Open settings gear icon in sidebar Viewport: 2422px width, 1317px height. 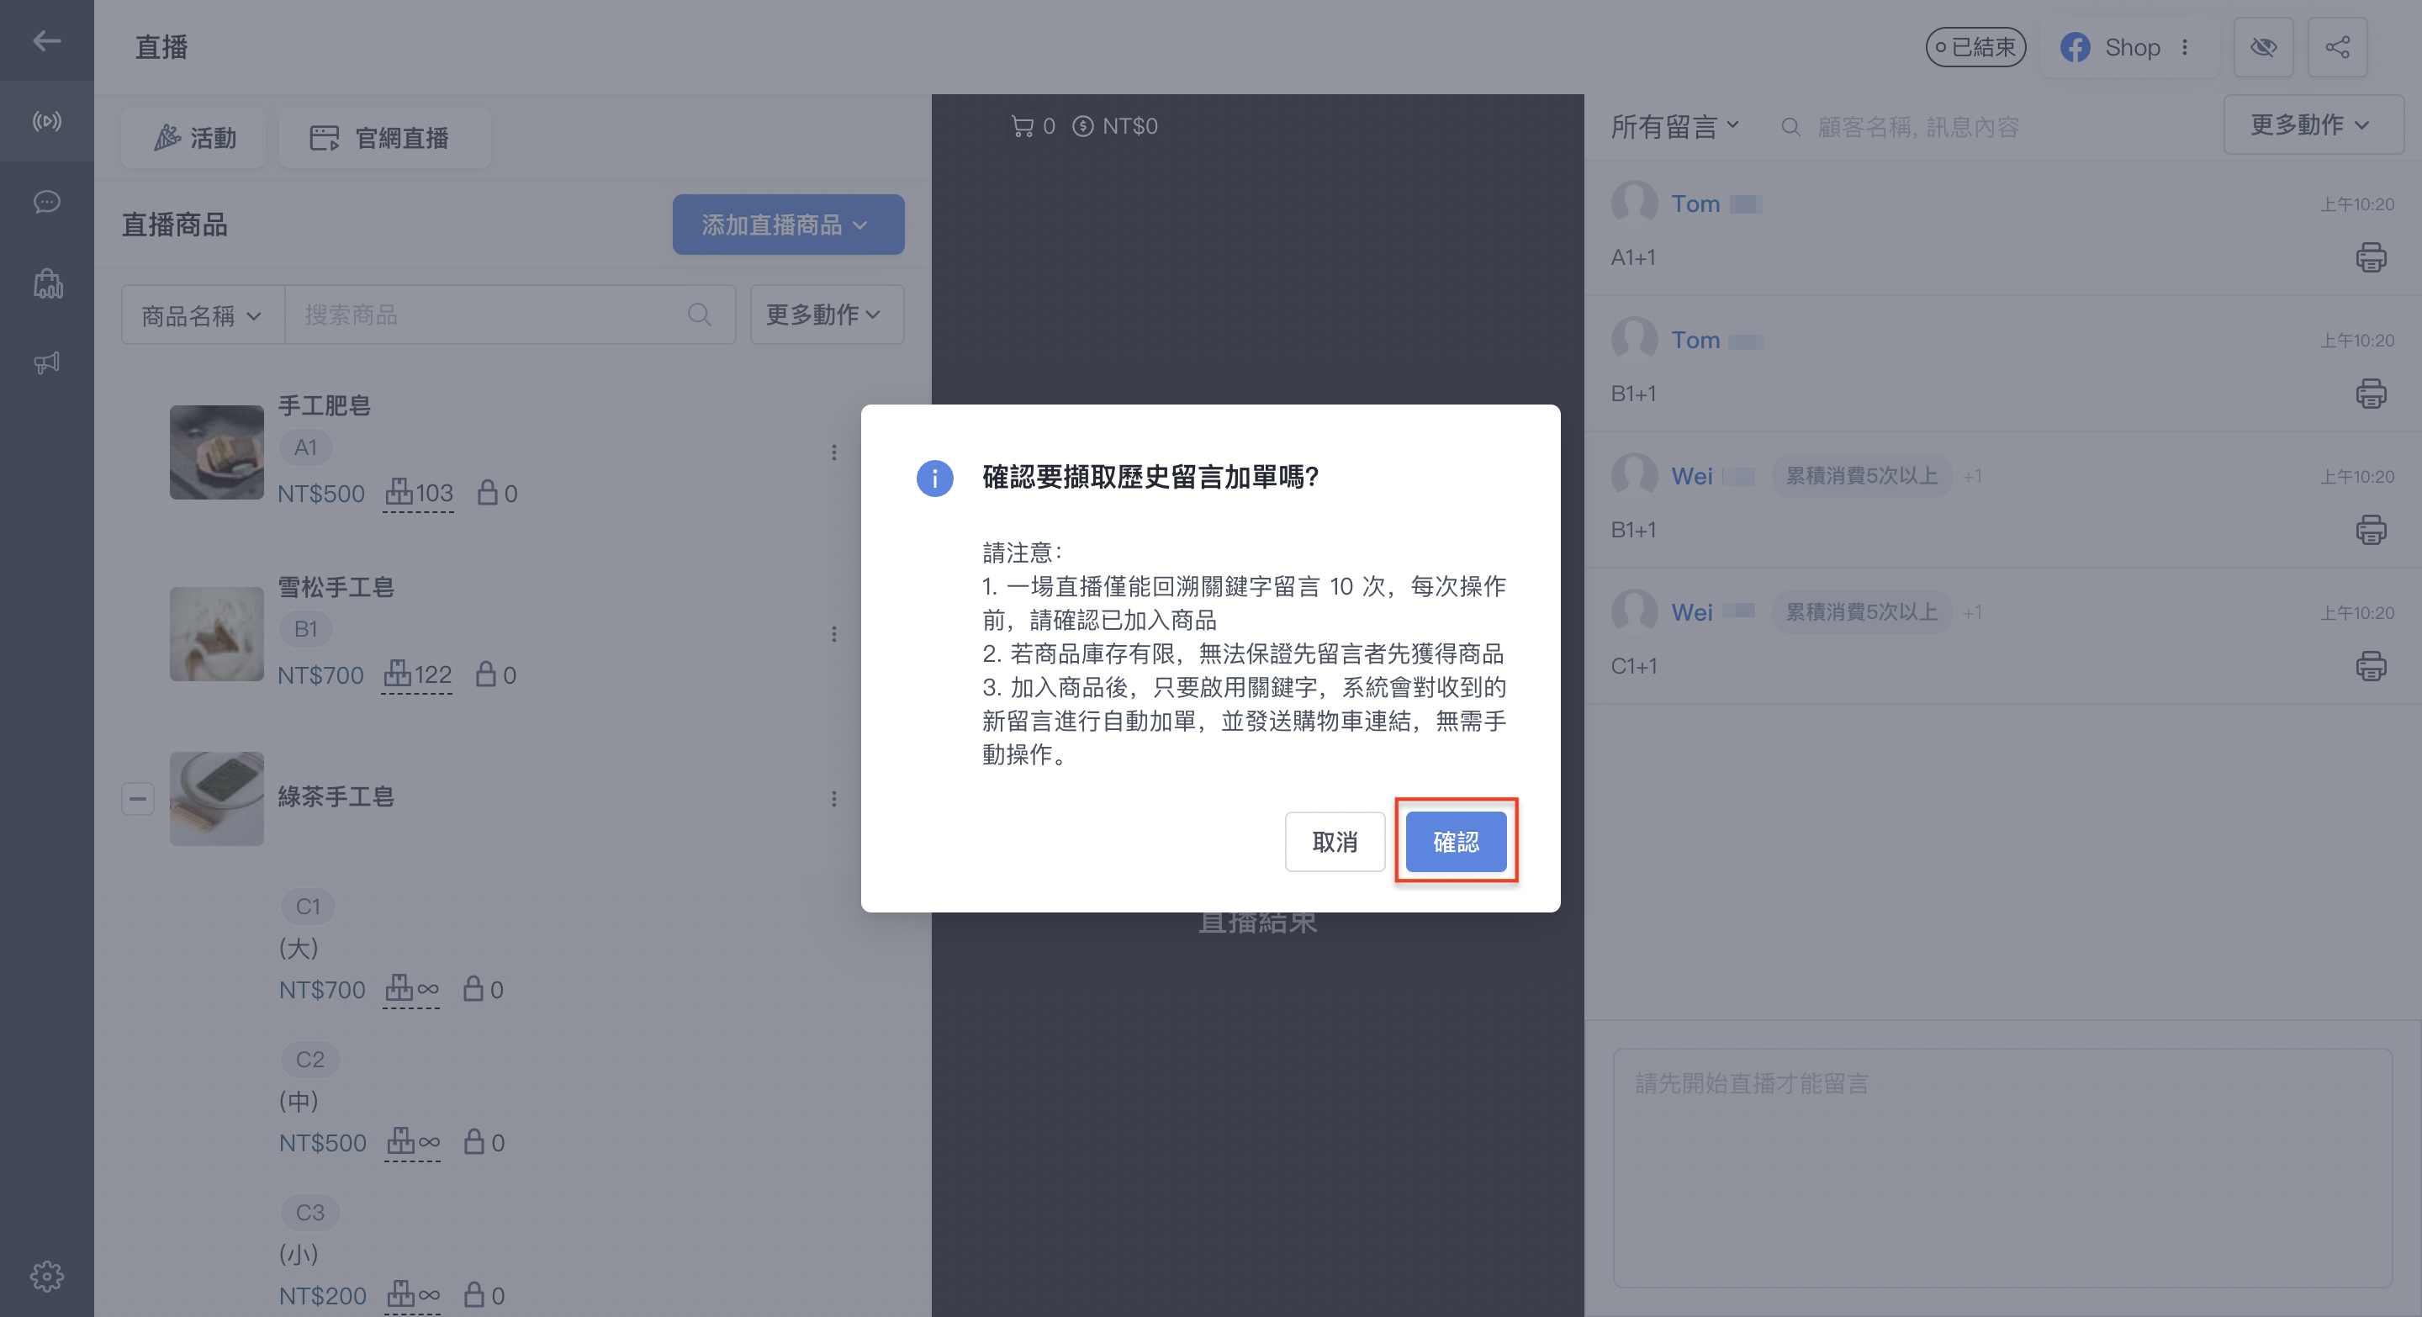point(47,1276)
